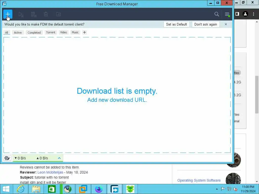Open browser three-dot menu
The image size is (259, 194).
coord(253,14)
